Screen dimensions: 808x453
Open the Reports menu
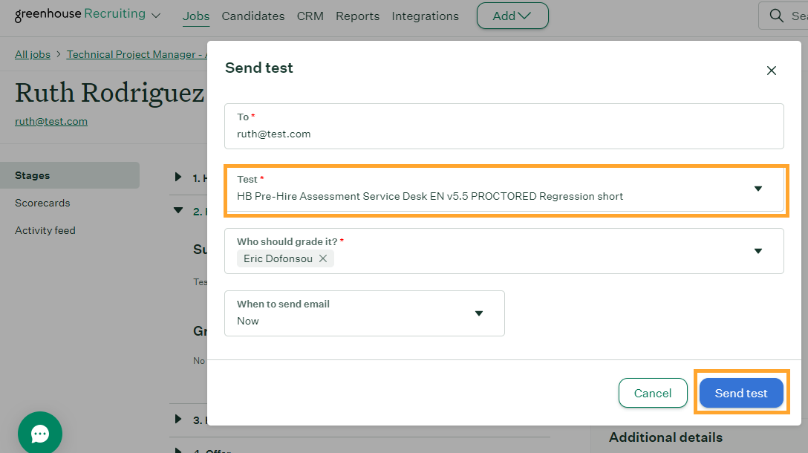click(357, 16)
